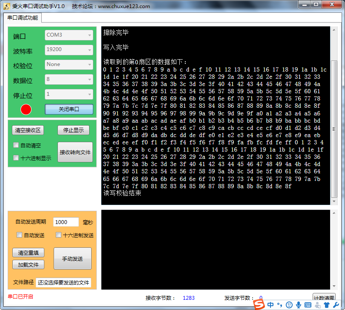Open the wrench settings icon in IME bar
The width and height of the screenshot is (345, 310).
coord(336,305)
